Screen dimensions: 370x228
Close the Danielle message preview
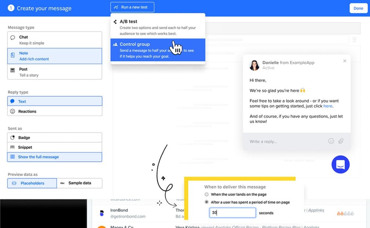coord(345,61)
